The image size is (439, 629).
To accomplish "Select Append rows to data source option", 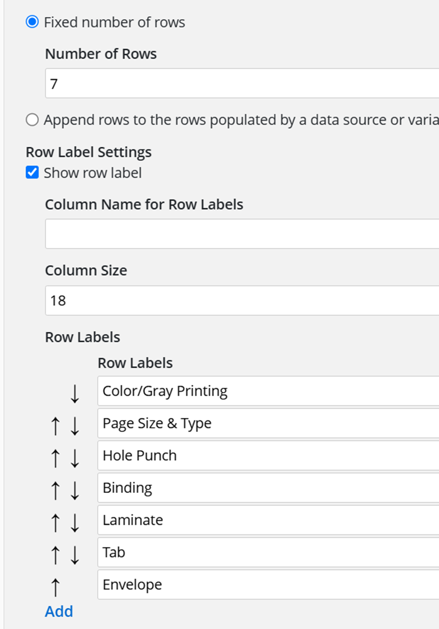I will (32, 120).
